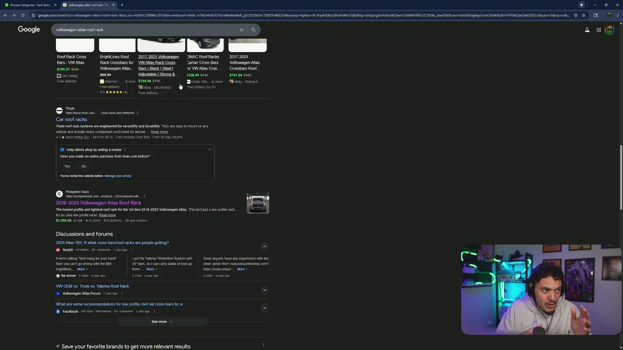Go back using browser back arrow

[x=5, y=15]
